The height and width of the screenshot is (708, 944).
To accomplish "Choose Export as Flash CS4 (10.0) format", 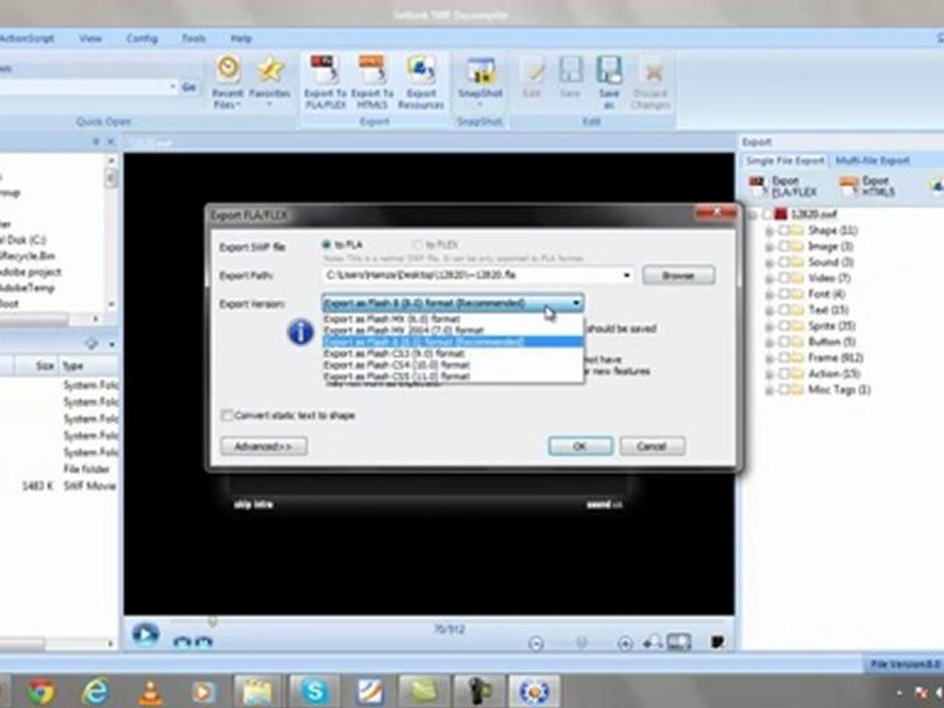I will tap(452, 365).
